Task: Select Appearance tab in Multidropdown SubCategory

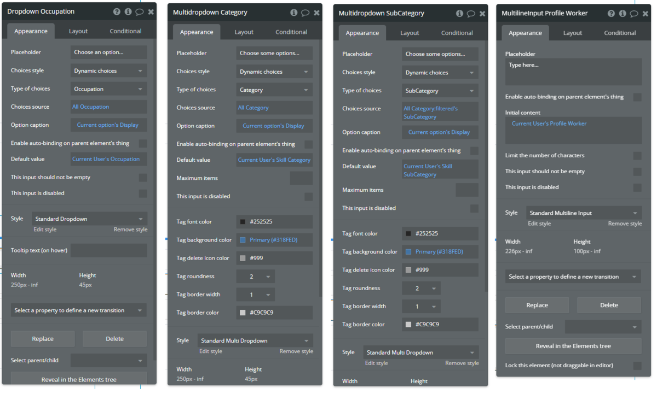Action: 362,33
